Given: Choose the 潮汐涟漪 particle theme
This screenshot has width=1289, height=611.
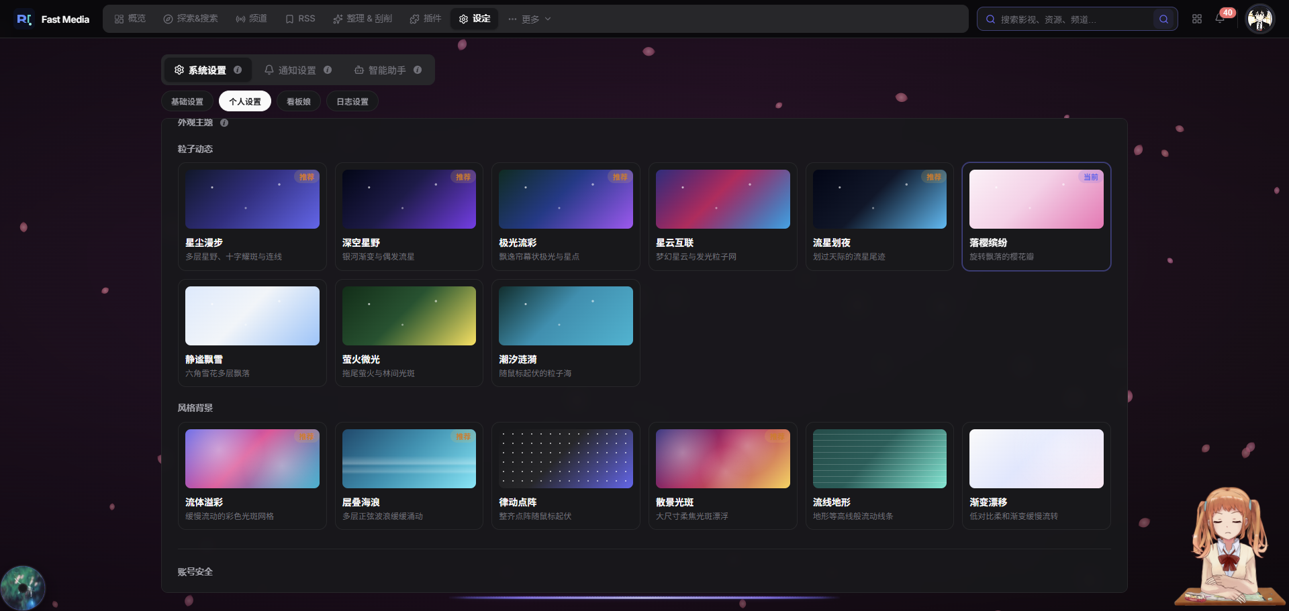Looking at the screenshot, I should [x=566, y=333].
